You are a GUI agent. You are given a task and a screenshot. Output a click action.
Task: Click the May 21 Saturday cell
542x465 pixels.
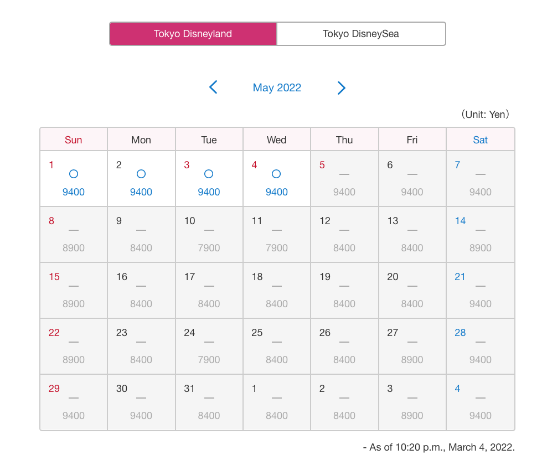click(481, 291)
